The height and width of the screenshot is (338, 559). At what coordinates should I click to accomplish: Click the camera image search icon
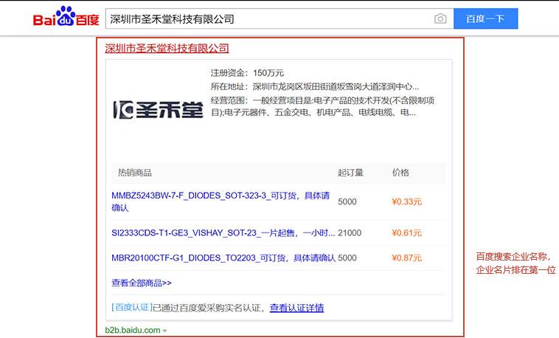click(x=440, y=18)
